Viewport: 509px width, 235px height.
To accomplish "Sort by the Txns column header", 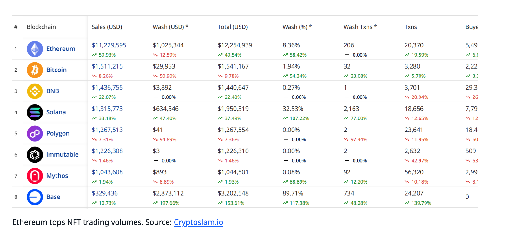I will (x=411, y=27).
